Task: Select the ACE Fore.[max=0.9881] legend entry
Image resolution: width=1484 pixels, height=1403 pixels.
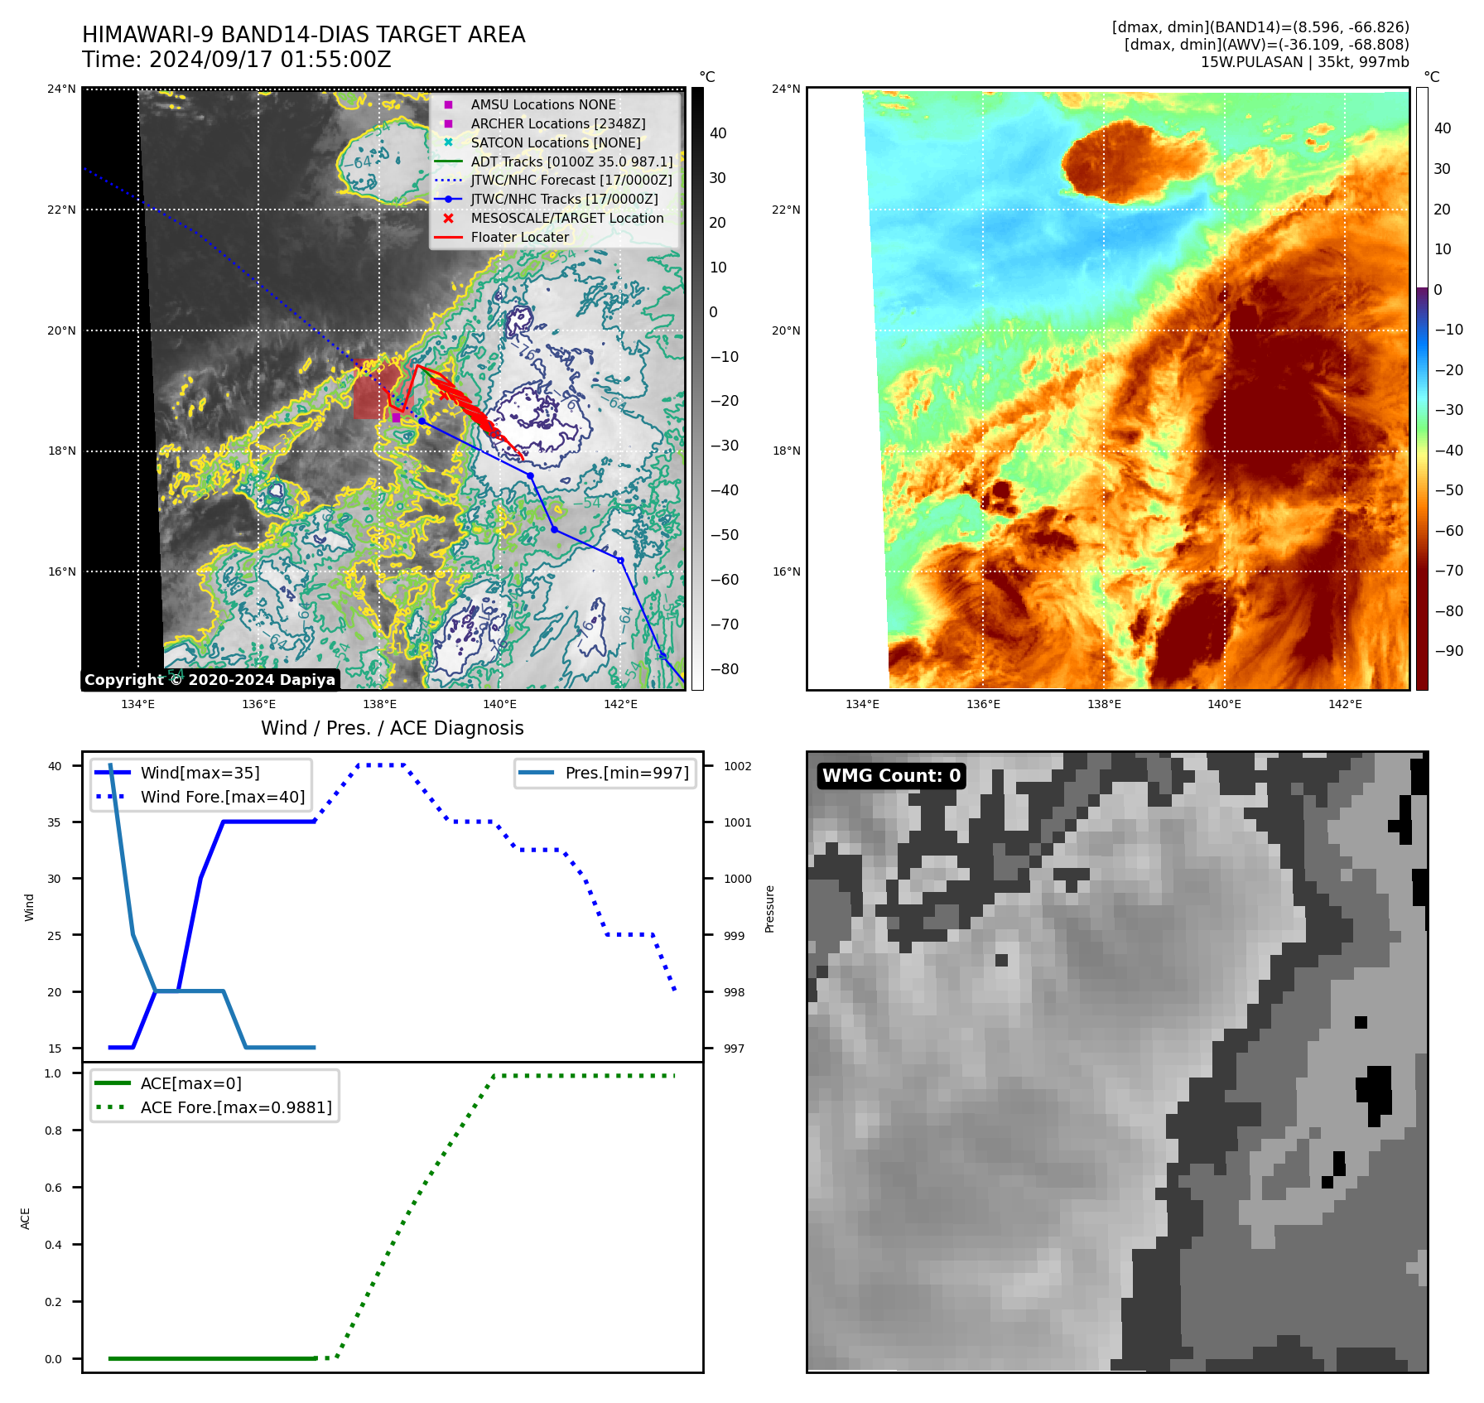Action: click(x=235, y=1107)
